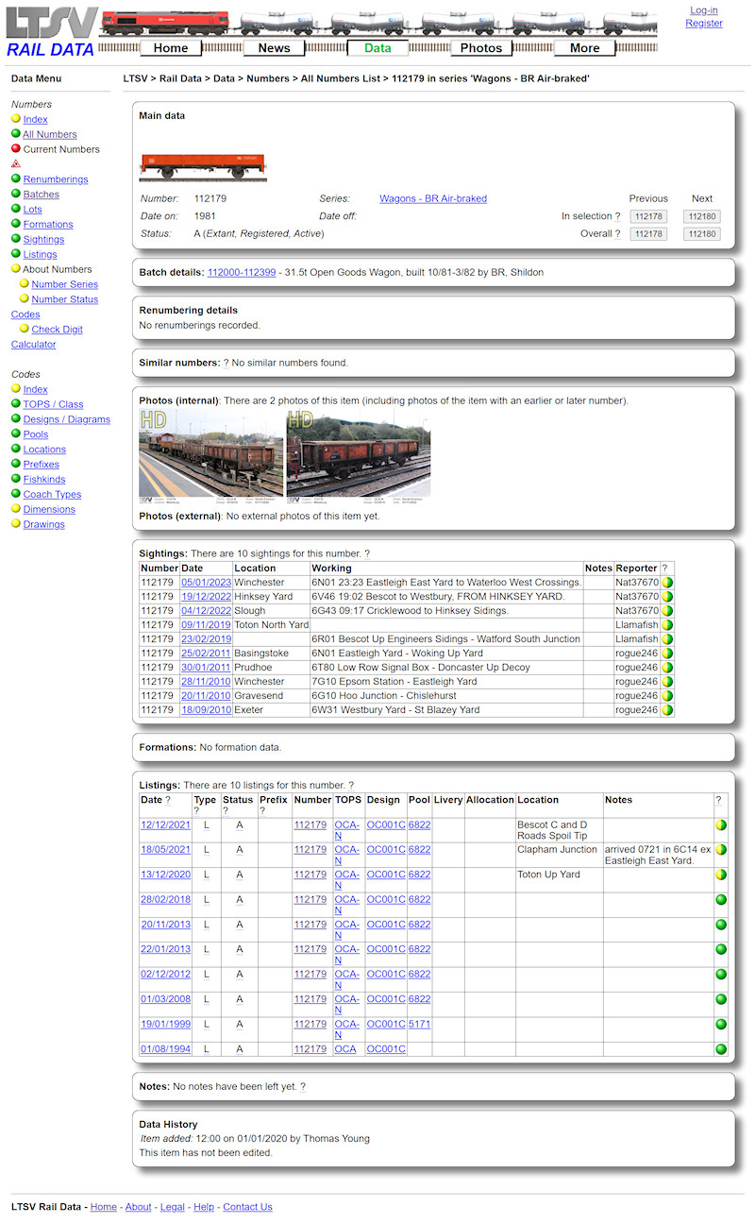
Task: Open the Check Digit Calculator link
Action: pos(57,329)
